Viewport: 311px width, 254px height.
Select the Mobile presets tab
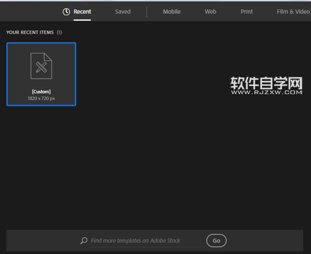(172, 11)
